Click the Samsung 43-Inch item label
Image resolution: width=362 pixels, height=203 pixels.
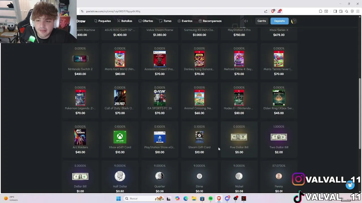tap(199, 30)
